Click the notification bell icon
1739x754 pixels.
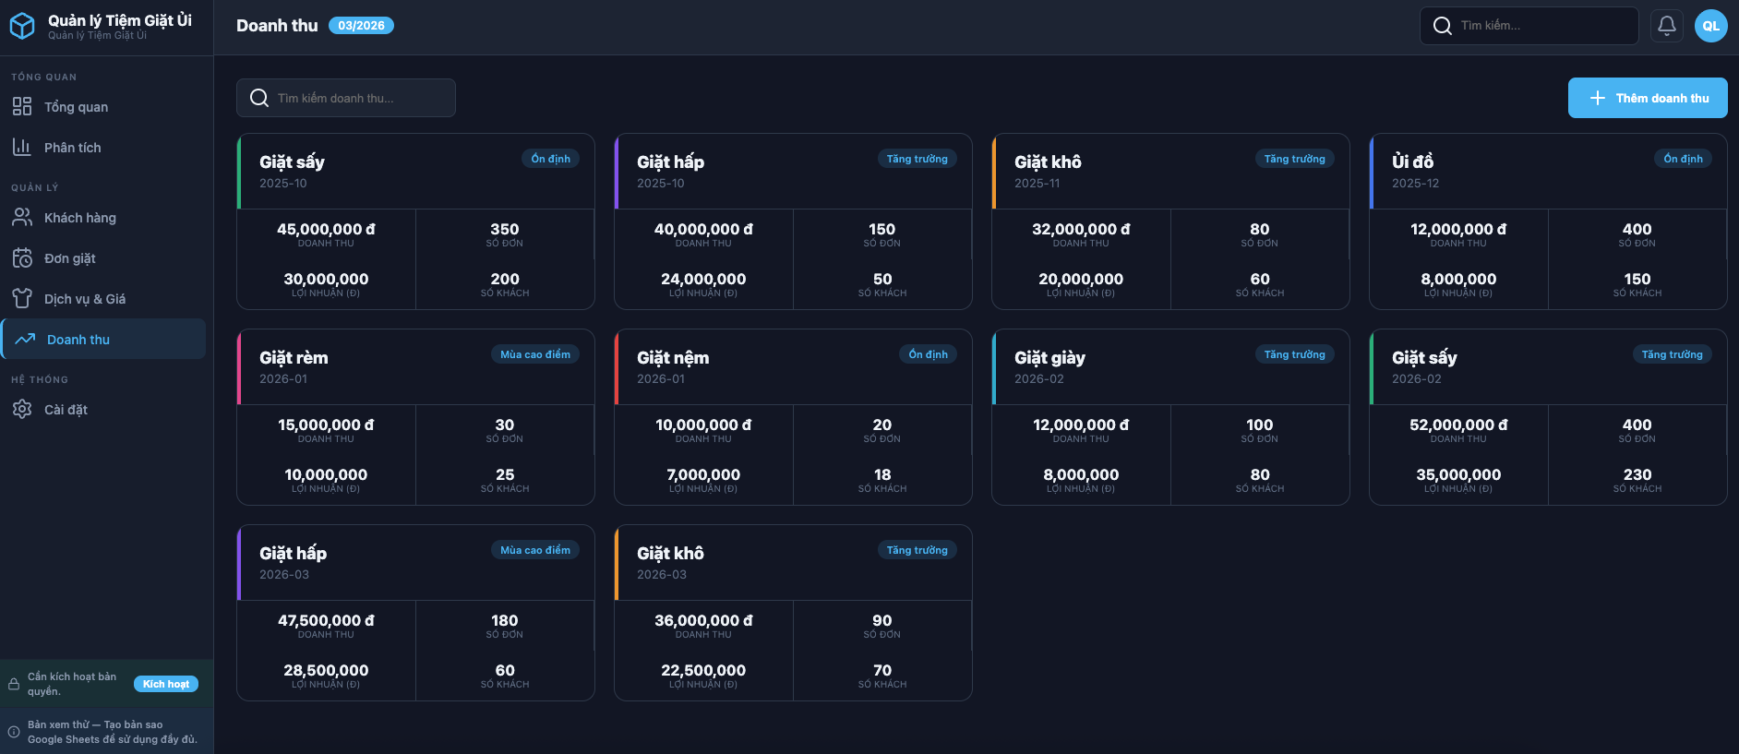[x=1666, y=26]
